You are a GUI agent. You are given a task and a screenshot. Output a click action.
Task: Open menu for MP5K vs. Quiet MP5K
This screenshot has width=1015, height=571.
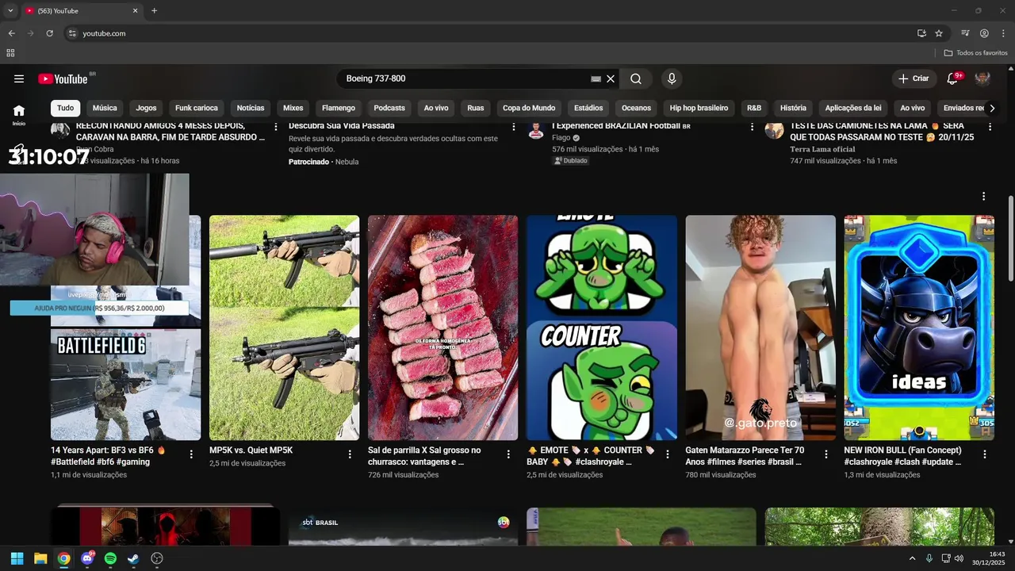click(x=350, y=454)
